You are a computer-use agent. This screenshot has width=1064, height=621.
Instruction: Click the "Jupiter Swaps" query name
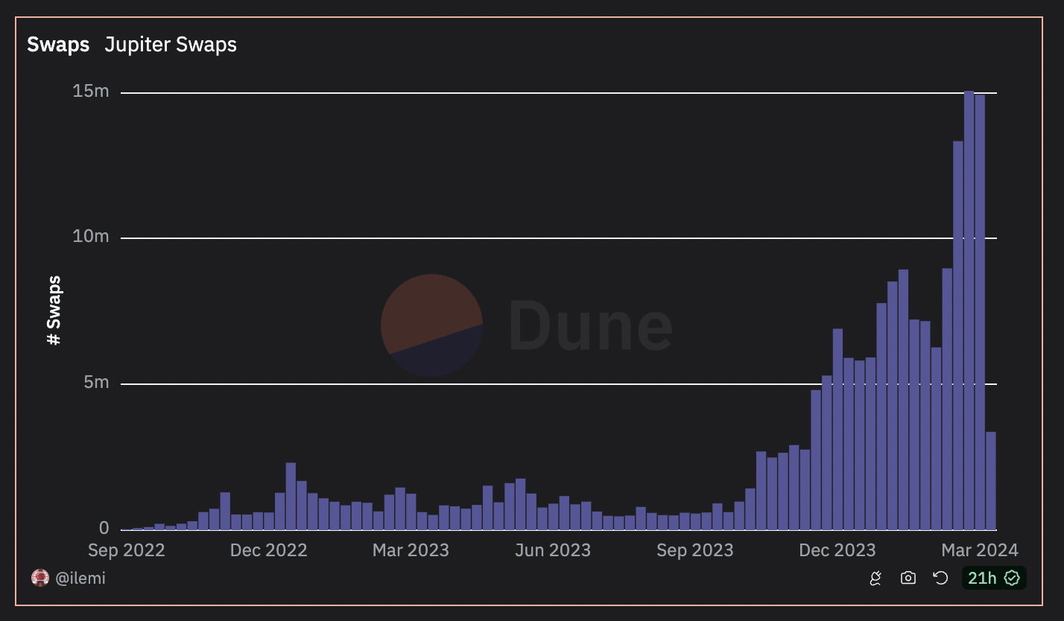pos(171,45)
